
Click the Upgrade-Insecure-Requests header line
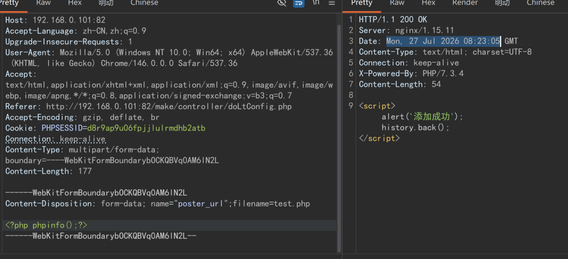(69, 42)
